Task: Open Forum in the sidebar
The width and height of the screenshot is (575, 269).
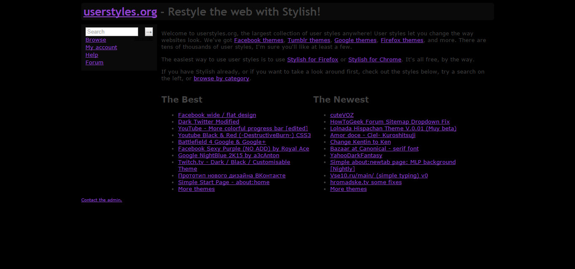Action: click(94, 63)
